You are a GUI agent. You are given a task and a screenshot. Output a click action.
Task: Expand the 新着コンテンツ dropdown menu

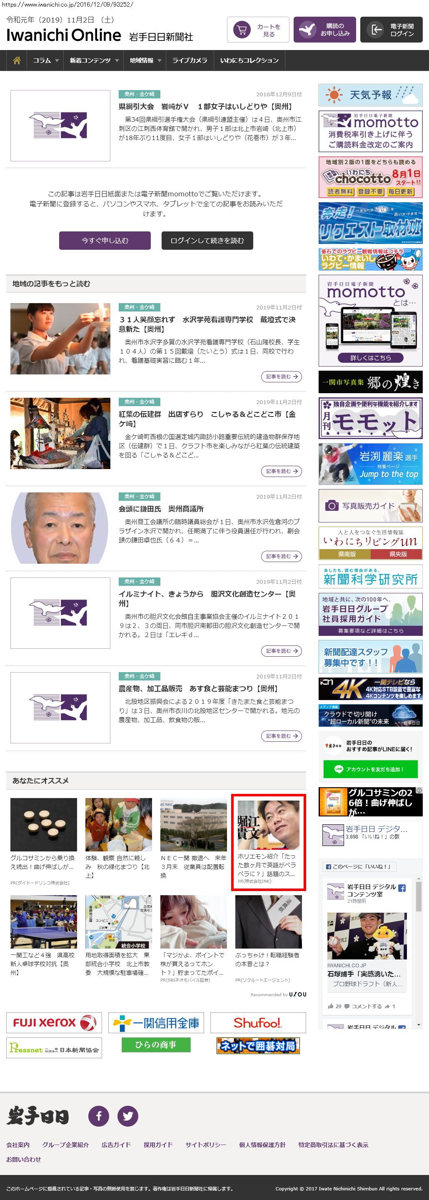pos(94,60)
